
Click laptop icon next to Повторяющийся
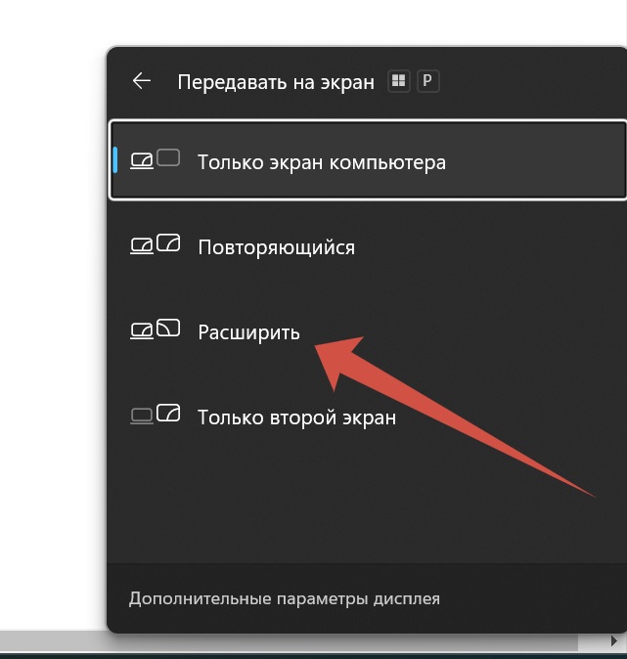pyautogui.click(x=141, y=245)
